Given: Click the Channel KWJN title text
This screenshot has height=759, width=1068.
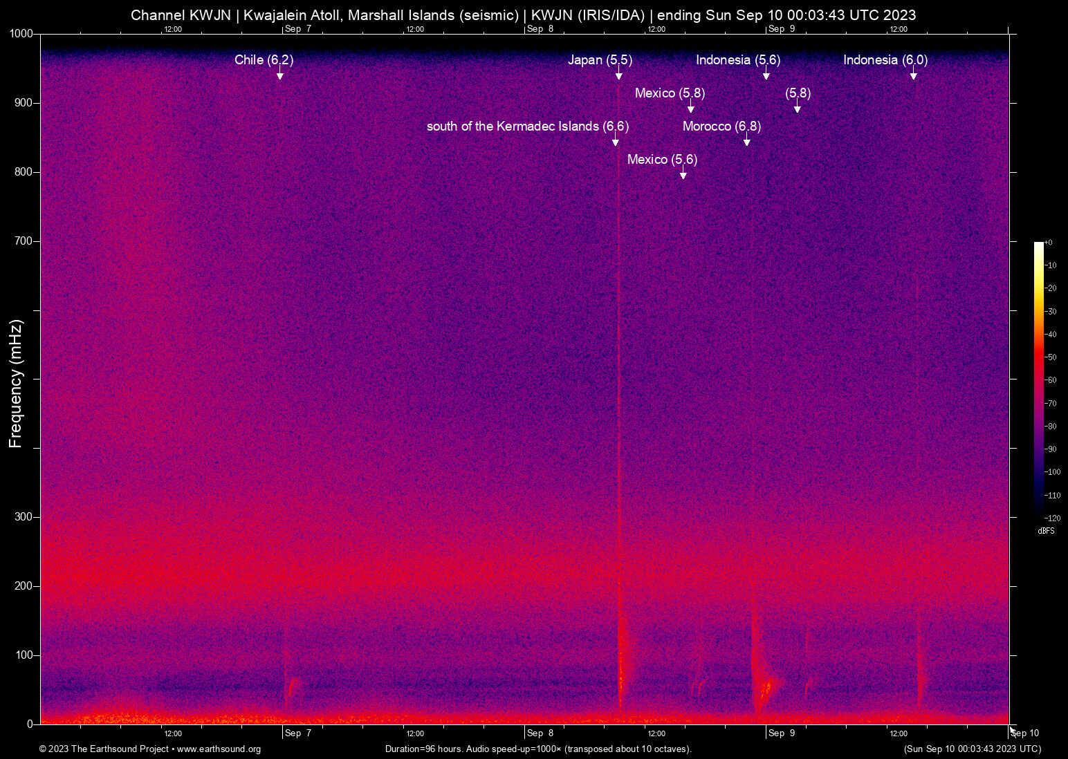Looking at the screenshot, I should 524,15.
